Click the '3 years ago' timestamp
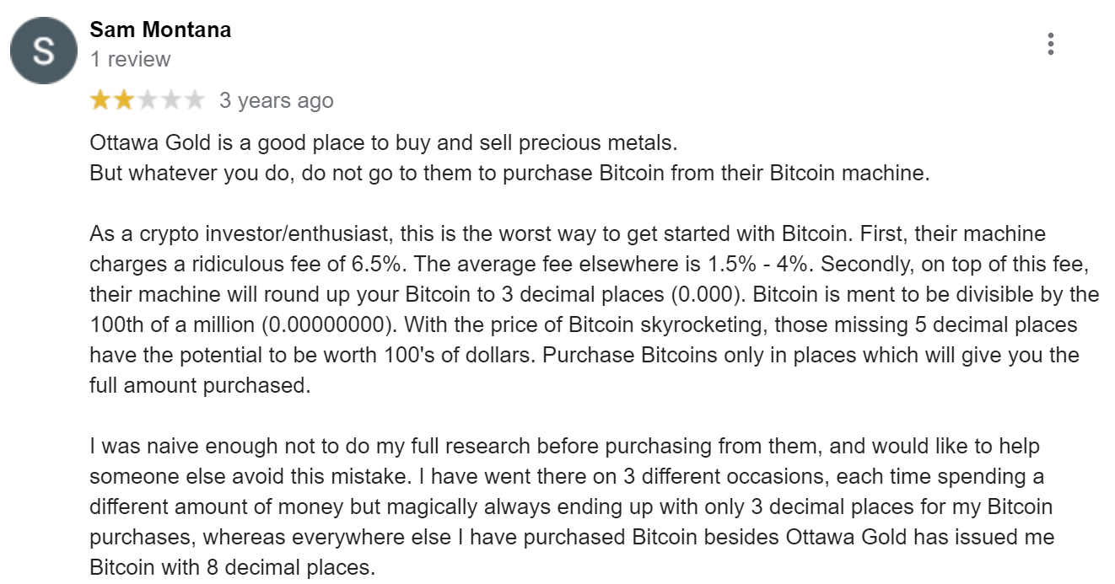This screenshot has width=1115, height=584. click(x=277, y=101)
